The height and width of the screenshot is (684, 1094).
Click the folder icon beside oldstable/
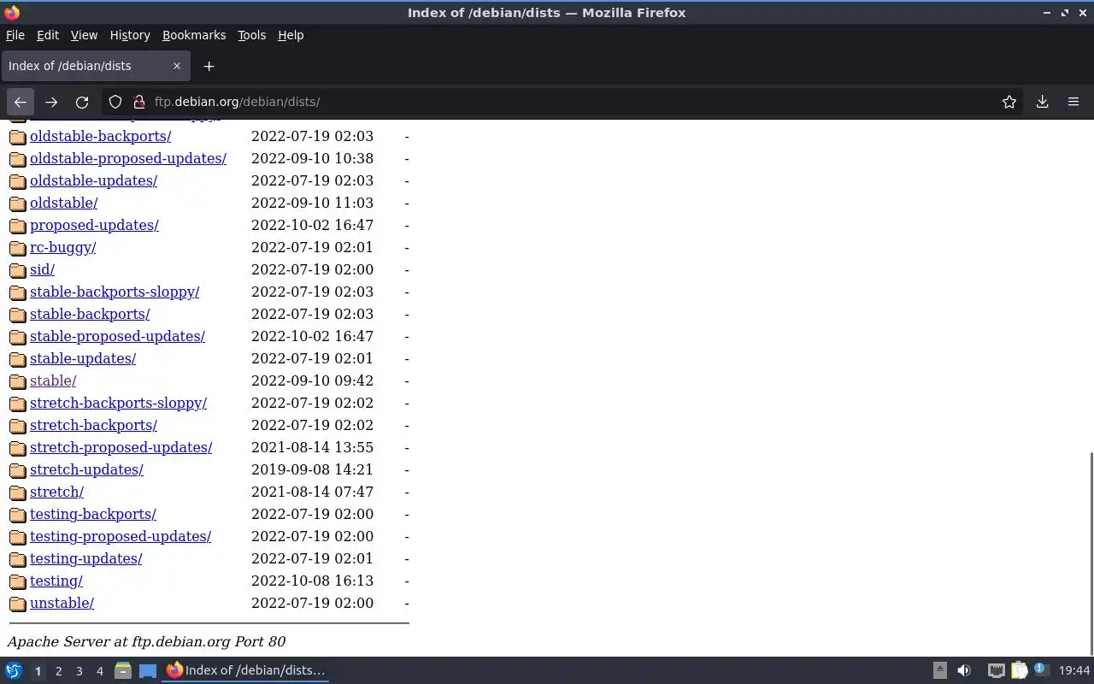click(17, 203)
